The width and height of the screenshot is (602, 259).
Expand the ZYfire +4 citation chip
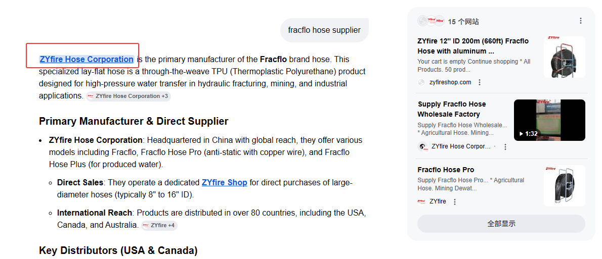coord(159,225)
